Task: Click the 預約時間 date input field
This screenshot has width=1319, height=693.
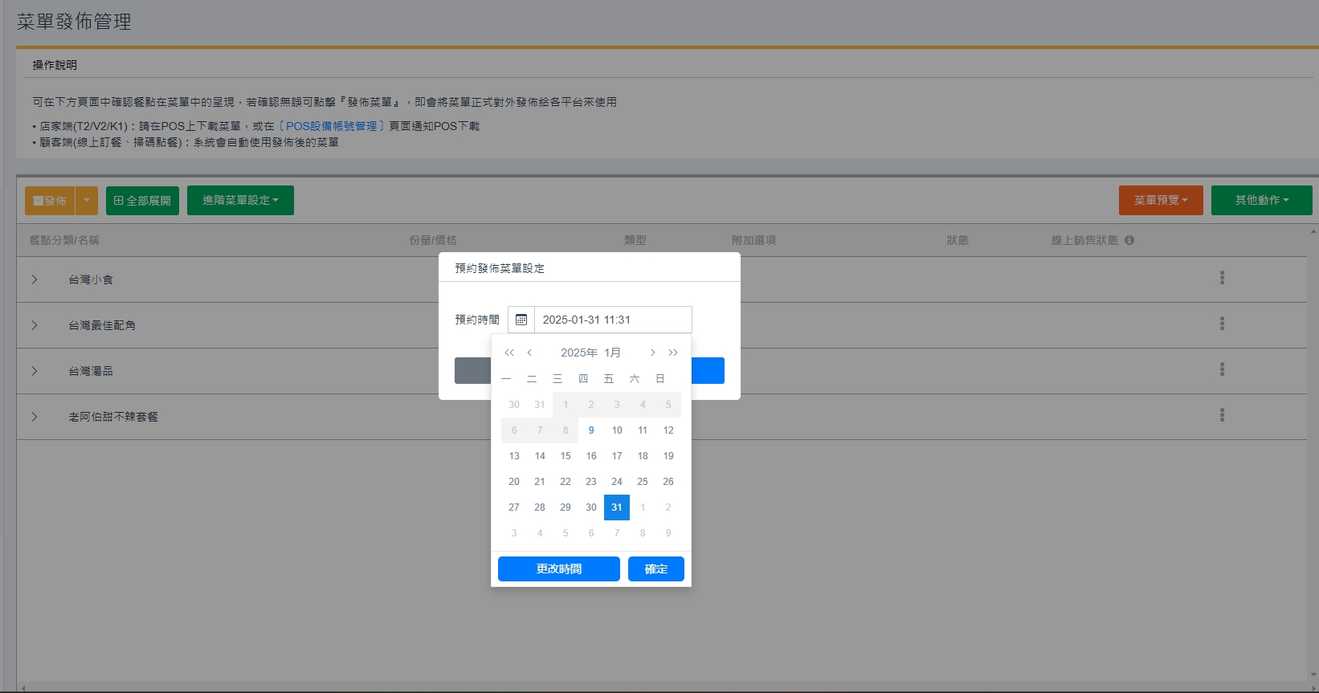Action: pos(612,320)
